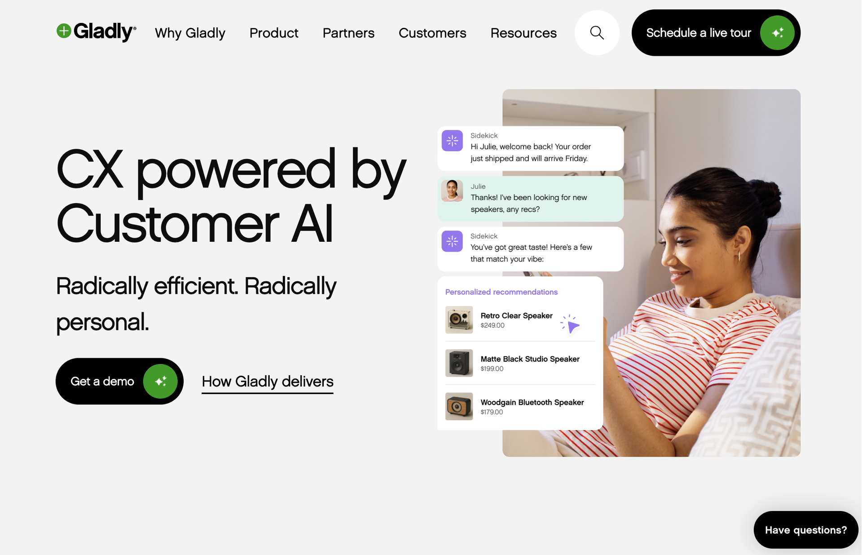Screen dimensions: 862x555
Task: Select Partners in the top navigation
Action: click(x=348, y=33)
